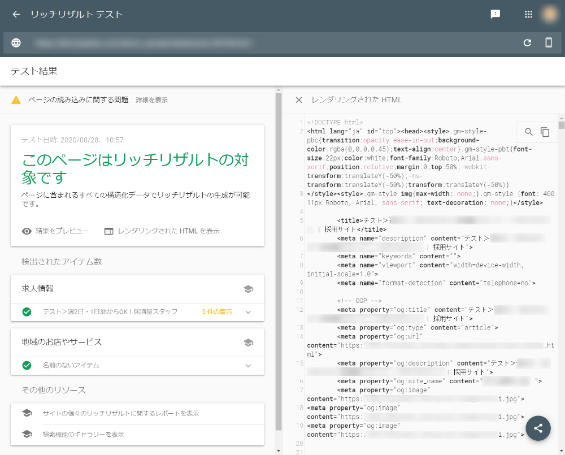This screenshot has height=455, width=565.
Task: Open the account profile avatar
Action: (550, 14)
